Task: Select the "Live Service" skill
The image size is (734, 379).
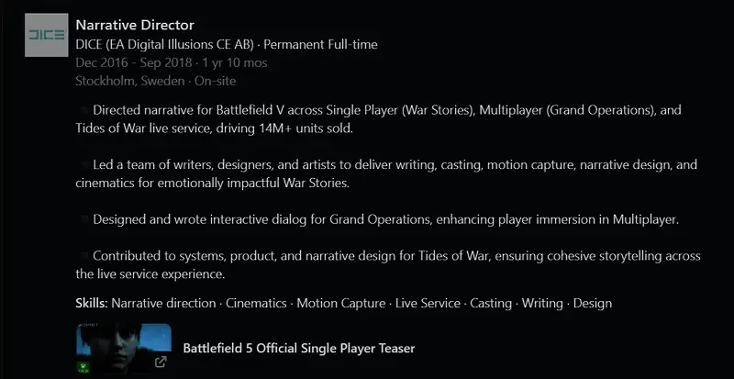Action: 428,303
